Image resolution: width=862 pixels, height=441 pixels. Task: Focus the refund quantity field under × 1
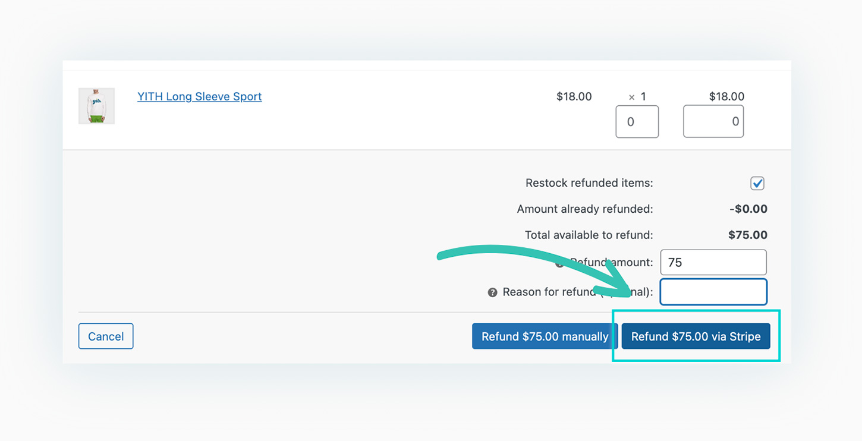pyautogui.click(x=637, y=122)
